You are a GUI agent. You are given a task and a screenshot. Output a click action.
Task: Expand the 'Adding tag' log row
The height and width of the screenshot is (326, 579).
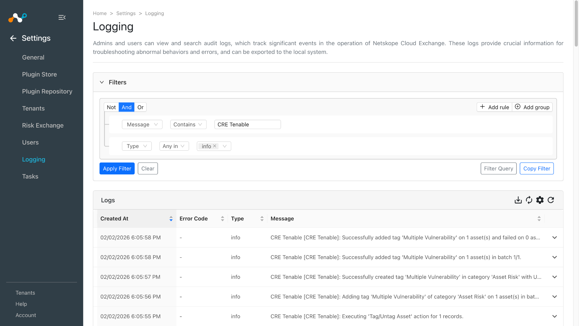pyautogui.click(x=555, y=297)
